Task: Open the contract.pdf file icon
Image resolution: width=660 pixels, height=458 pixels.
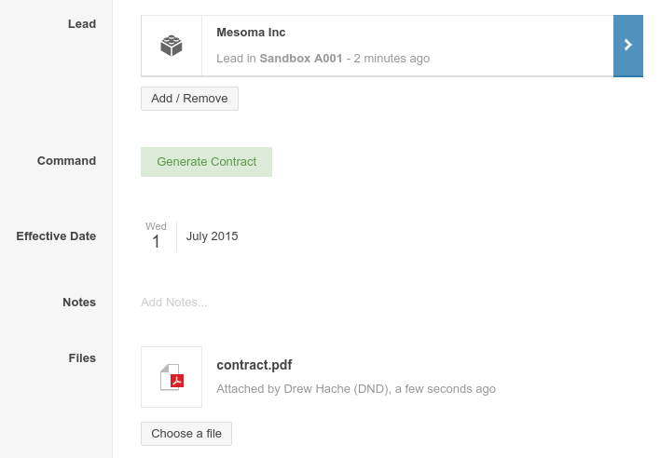Action: (172, 377)
